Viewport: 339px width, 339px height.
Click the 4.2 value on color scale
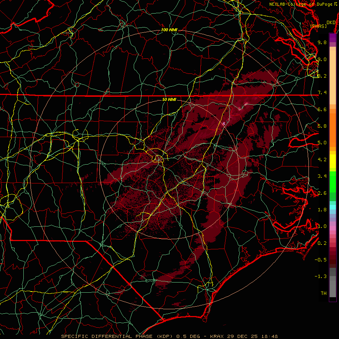322,160
